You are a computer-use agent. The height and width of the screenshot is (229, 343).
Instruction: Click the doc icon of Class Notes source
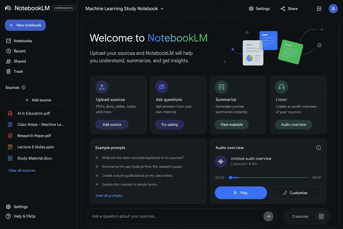[10, 124]
